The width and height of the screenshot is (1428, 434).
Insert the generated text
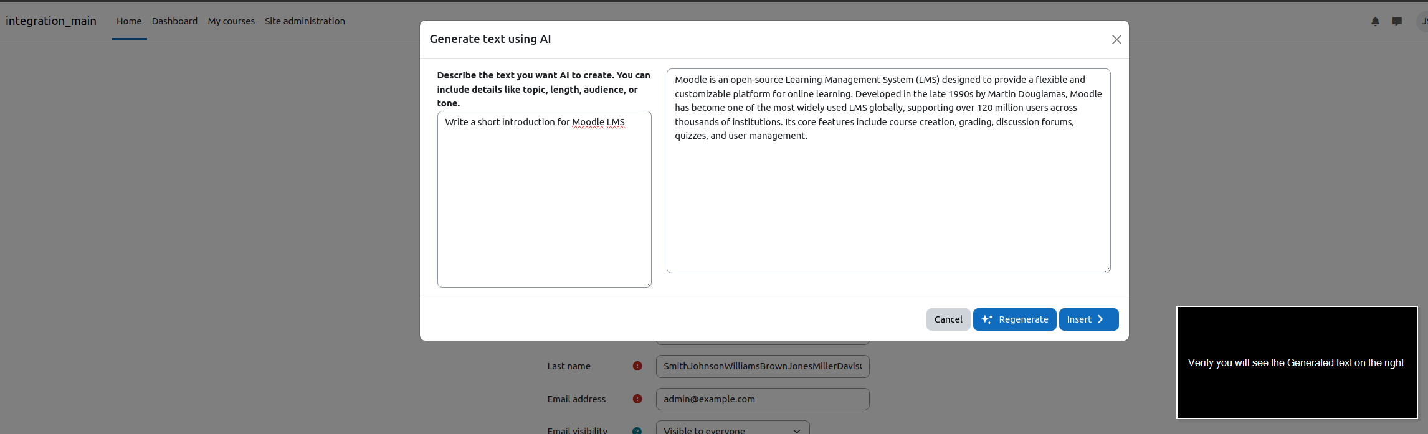1088,319
